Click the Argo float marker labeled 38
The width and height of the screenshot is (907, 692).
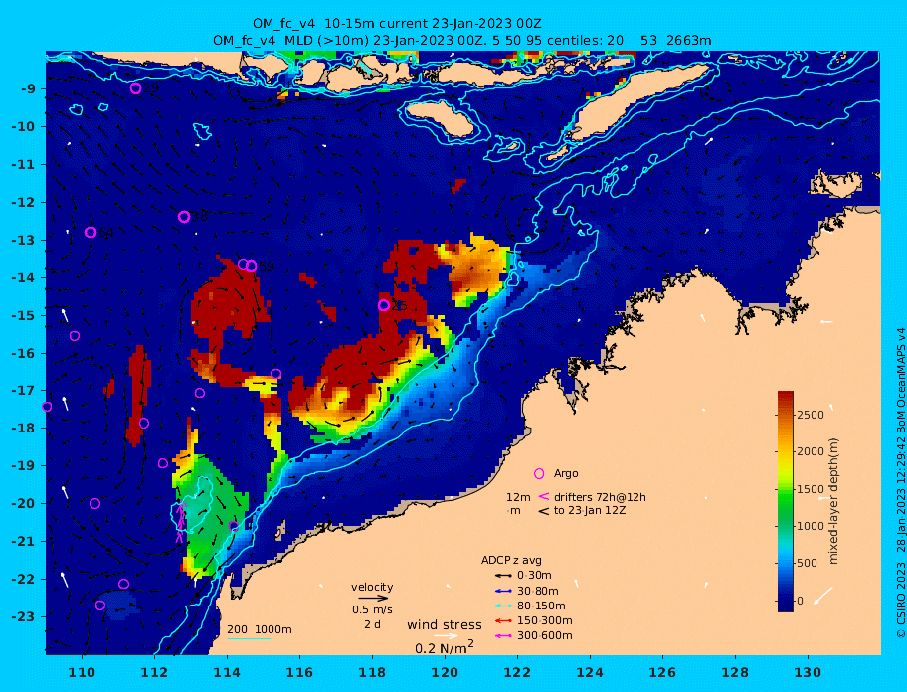point(184,217)
